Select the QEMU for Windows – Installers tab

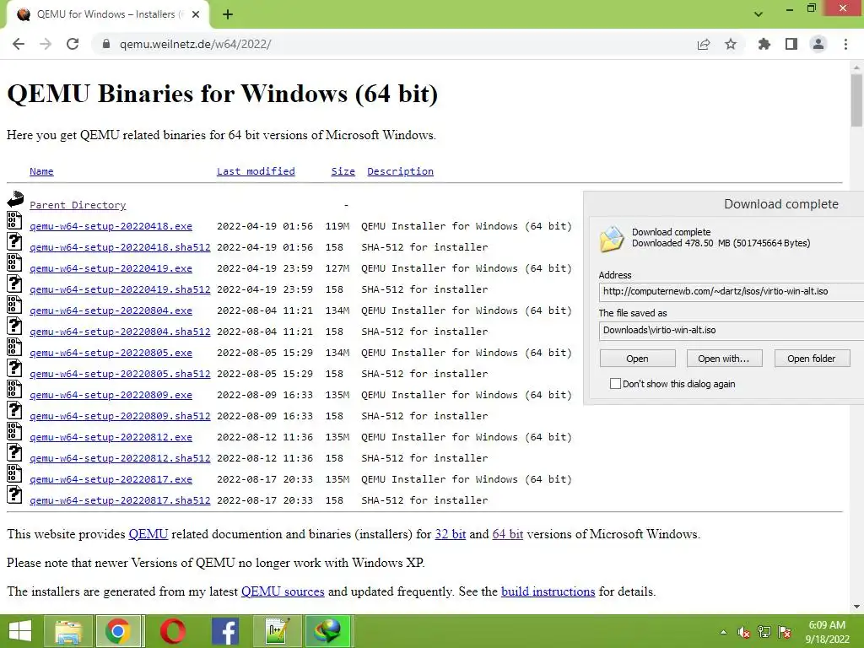pos(107,15)
